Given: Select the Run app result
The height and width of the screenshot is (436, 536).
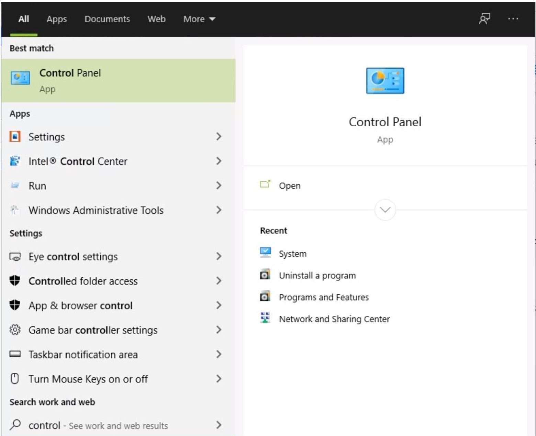Looking at the screenshot, I should tap(118, 186).
